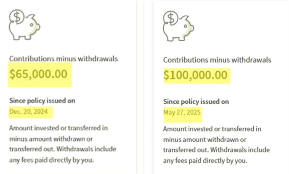Click the Since policy issued on label above May 27
Viewport: 289px width, 174px height.
pos(196,102)
